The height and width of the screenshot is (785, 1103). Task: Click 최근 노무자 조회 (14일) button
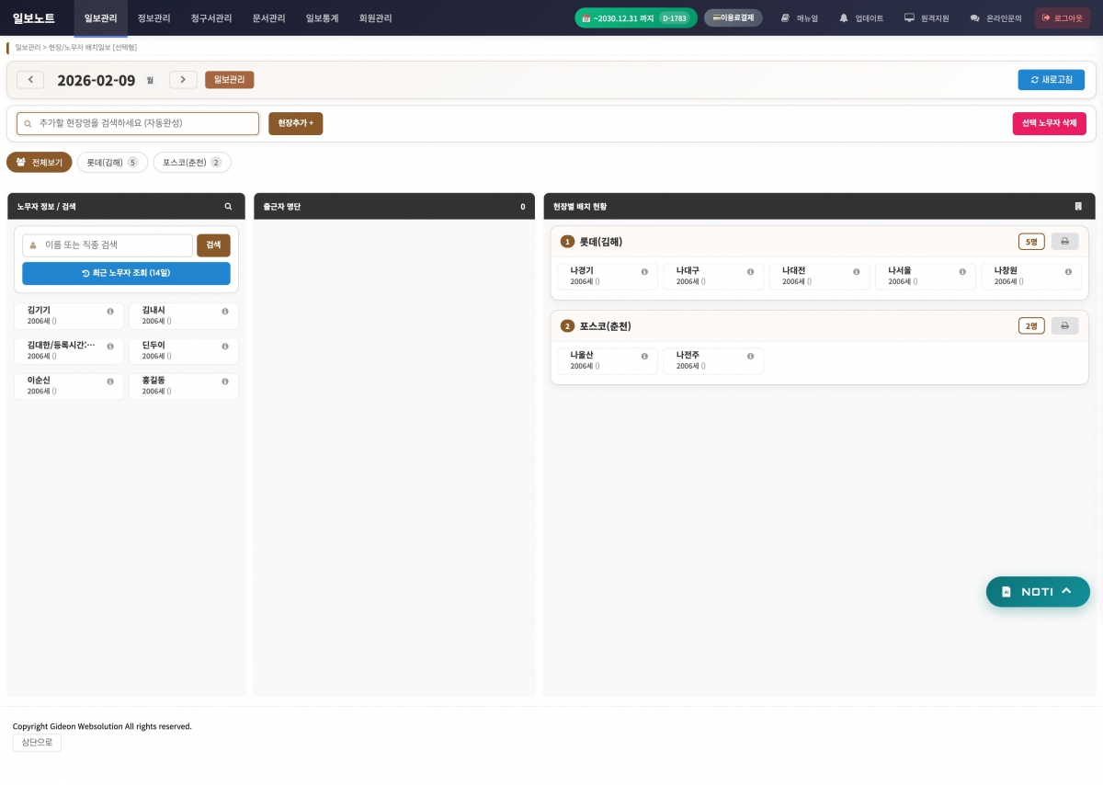pos(126,273)
